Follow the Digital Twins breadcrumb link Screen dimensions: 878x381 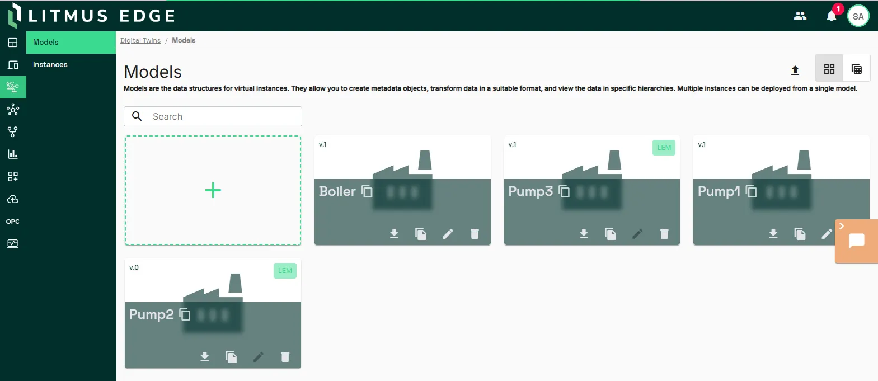[140, 40]
